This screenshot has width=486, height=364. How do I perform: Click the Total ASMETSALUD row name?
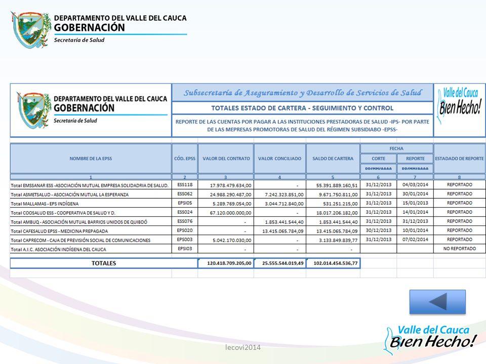click(69, 195)
